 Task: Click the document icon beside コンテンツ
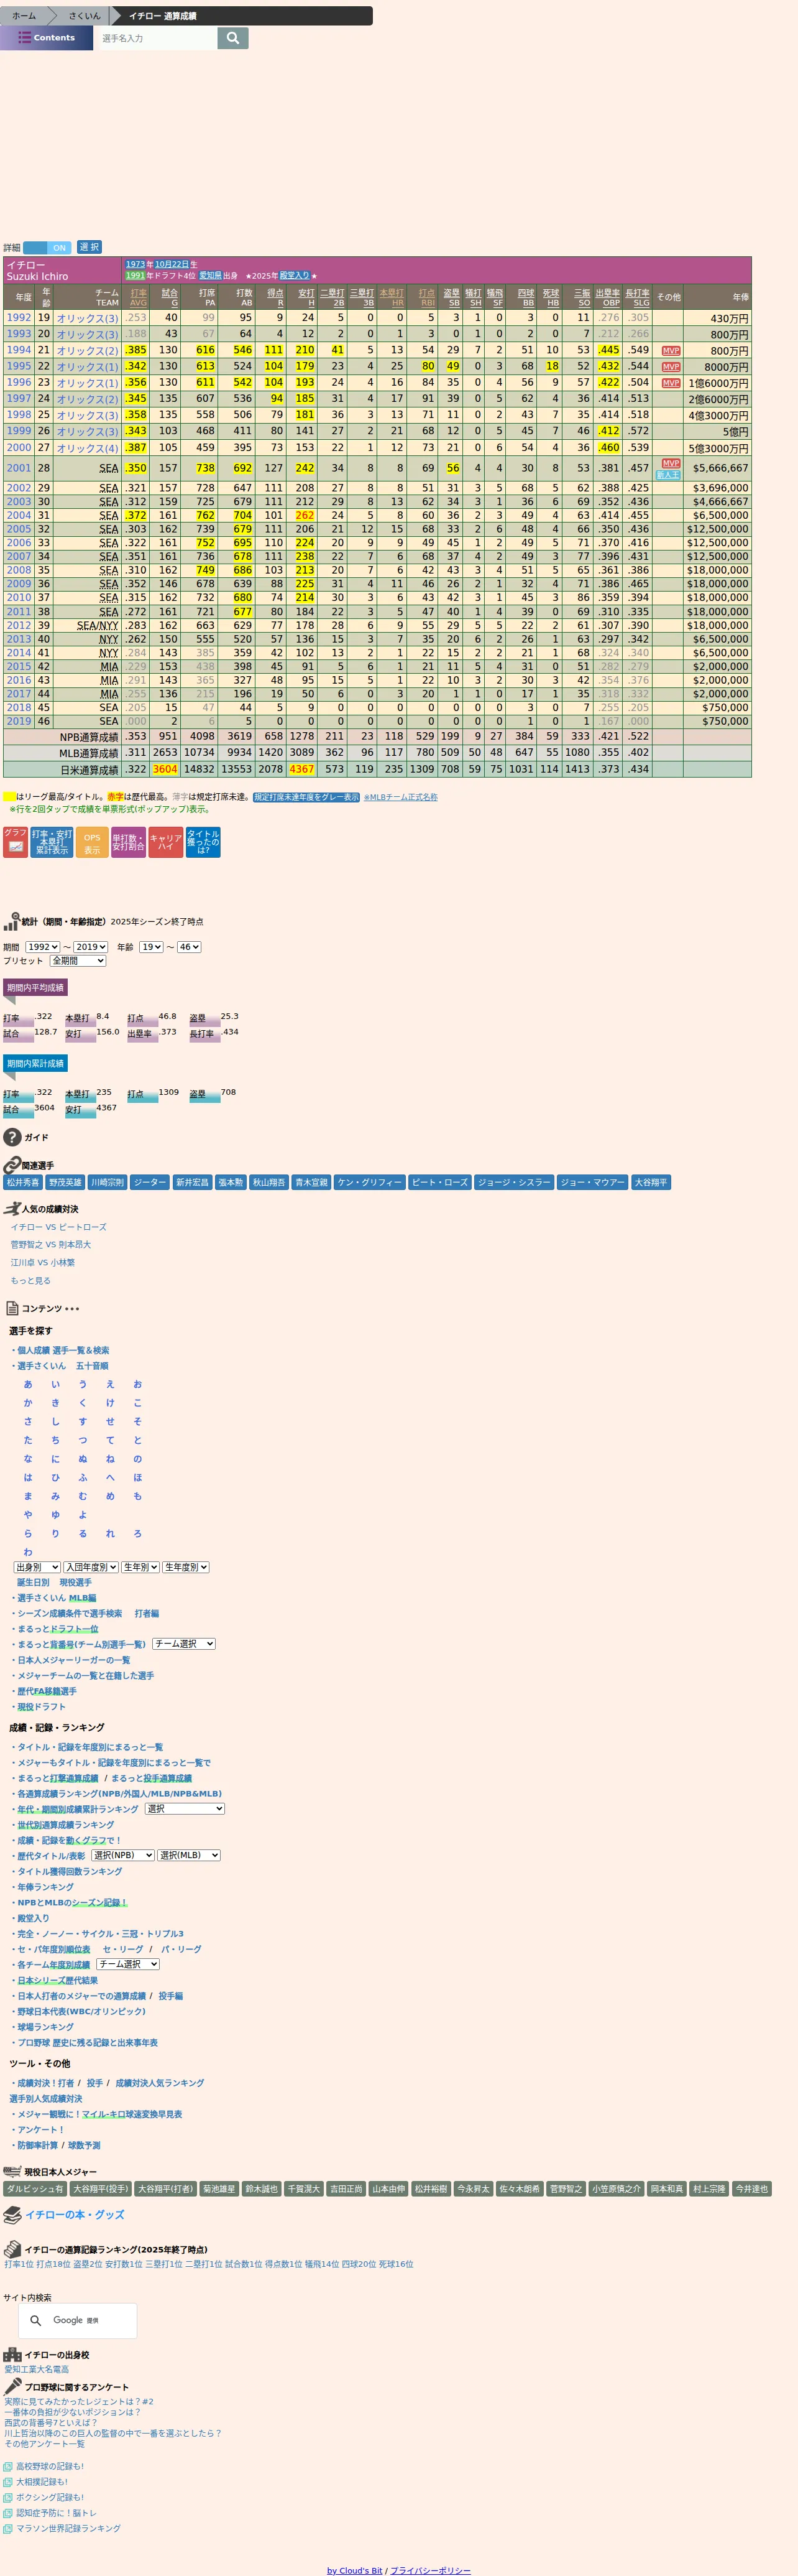[12, 1308]
